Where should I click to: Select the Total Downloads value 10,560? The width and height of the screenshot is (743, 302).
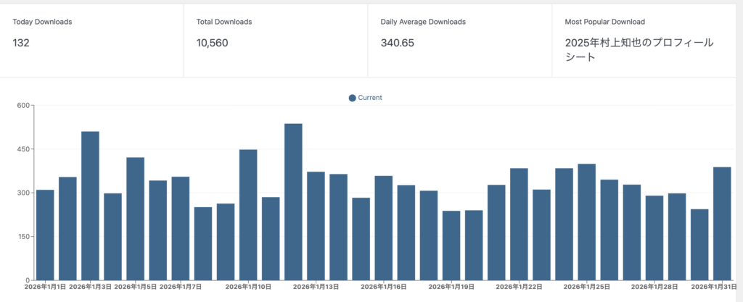212,43
